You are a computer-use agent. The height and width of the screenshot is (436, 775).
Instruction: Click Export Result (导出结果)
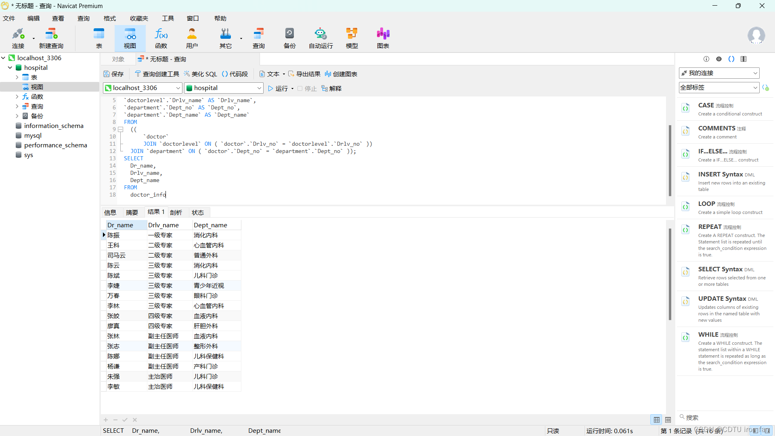point(304,74)
